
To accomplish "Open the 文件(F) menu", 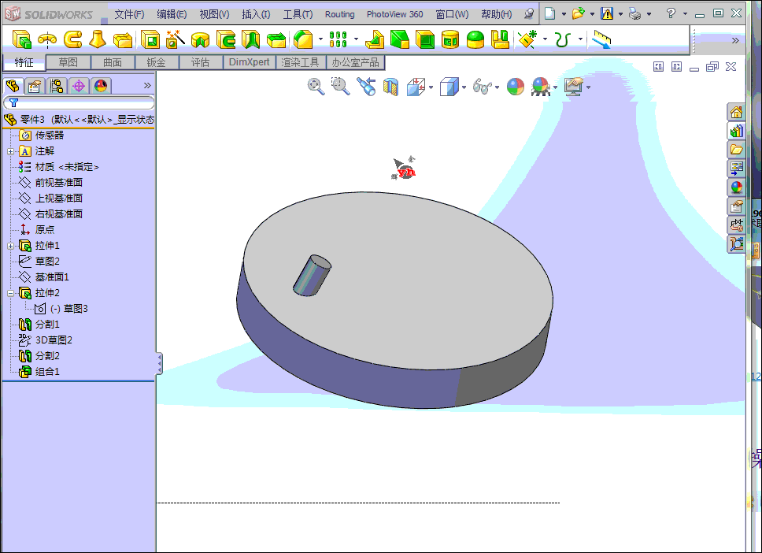I will pyautogui.click(x=129, y=15).
